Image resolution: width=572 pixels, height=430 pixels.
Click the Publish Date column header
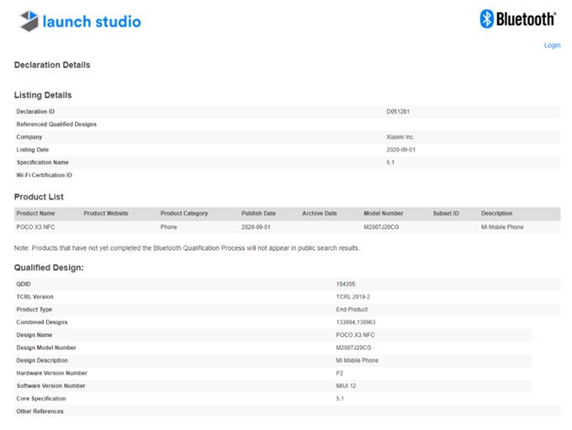coord(258,213)
